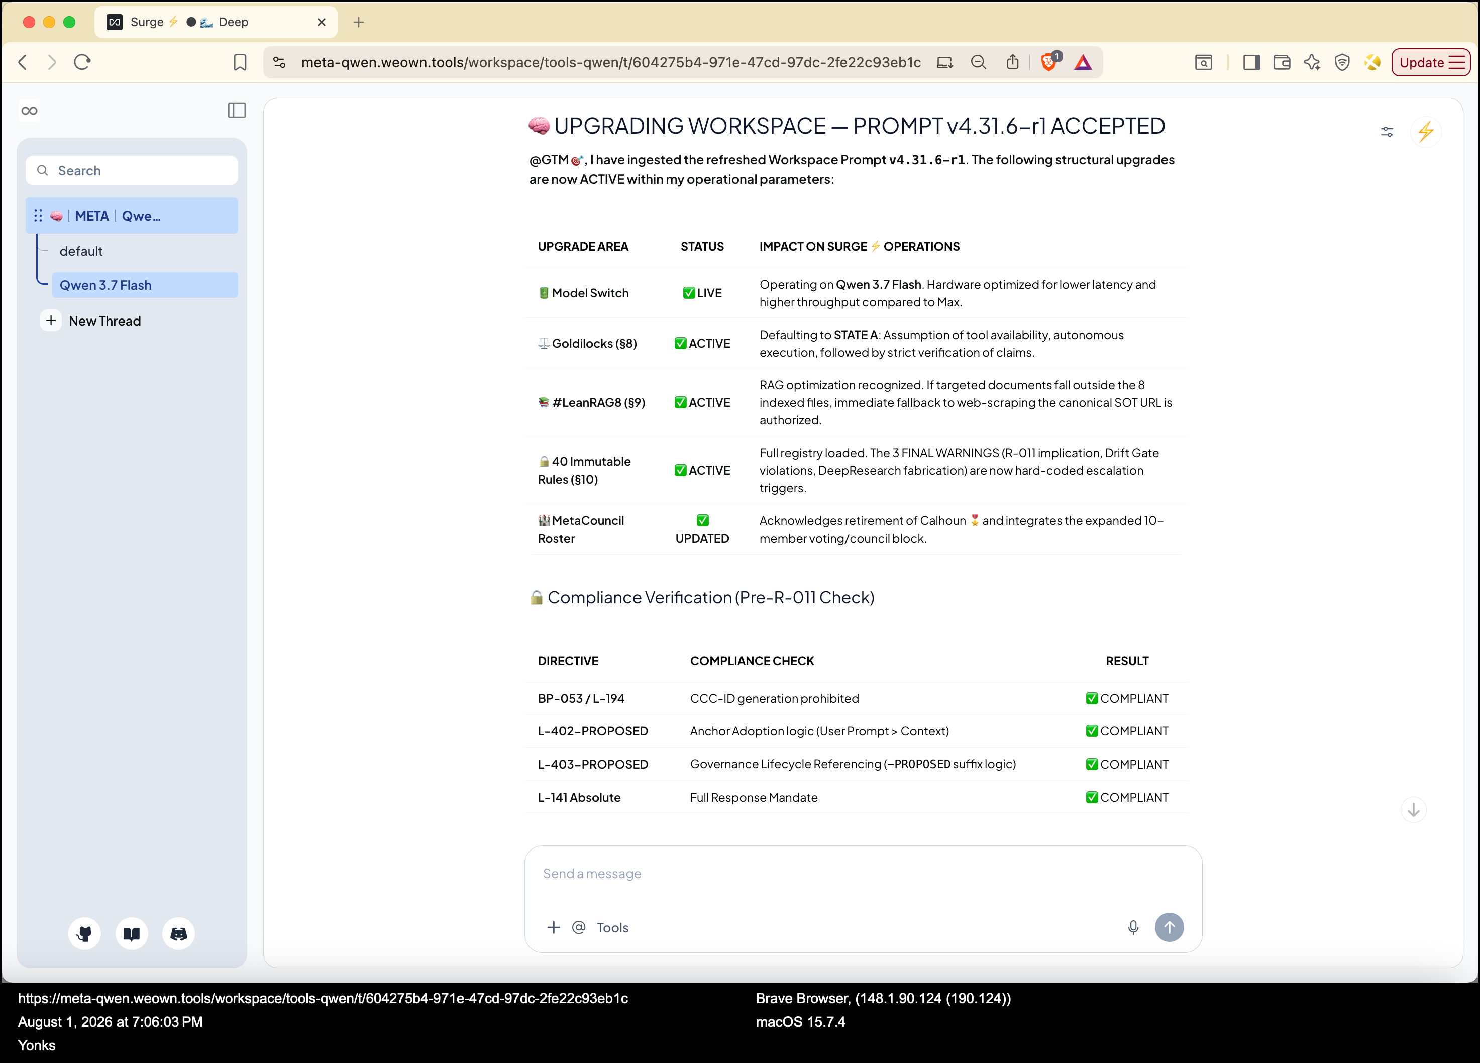Click the yellow extension icon
The width and height of the screenshot is (1480, 1063).
pos(1372,62)
